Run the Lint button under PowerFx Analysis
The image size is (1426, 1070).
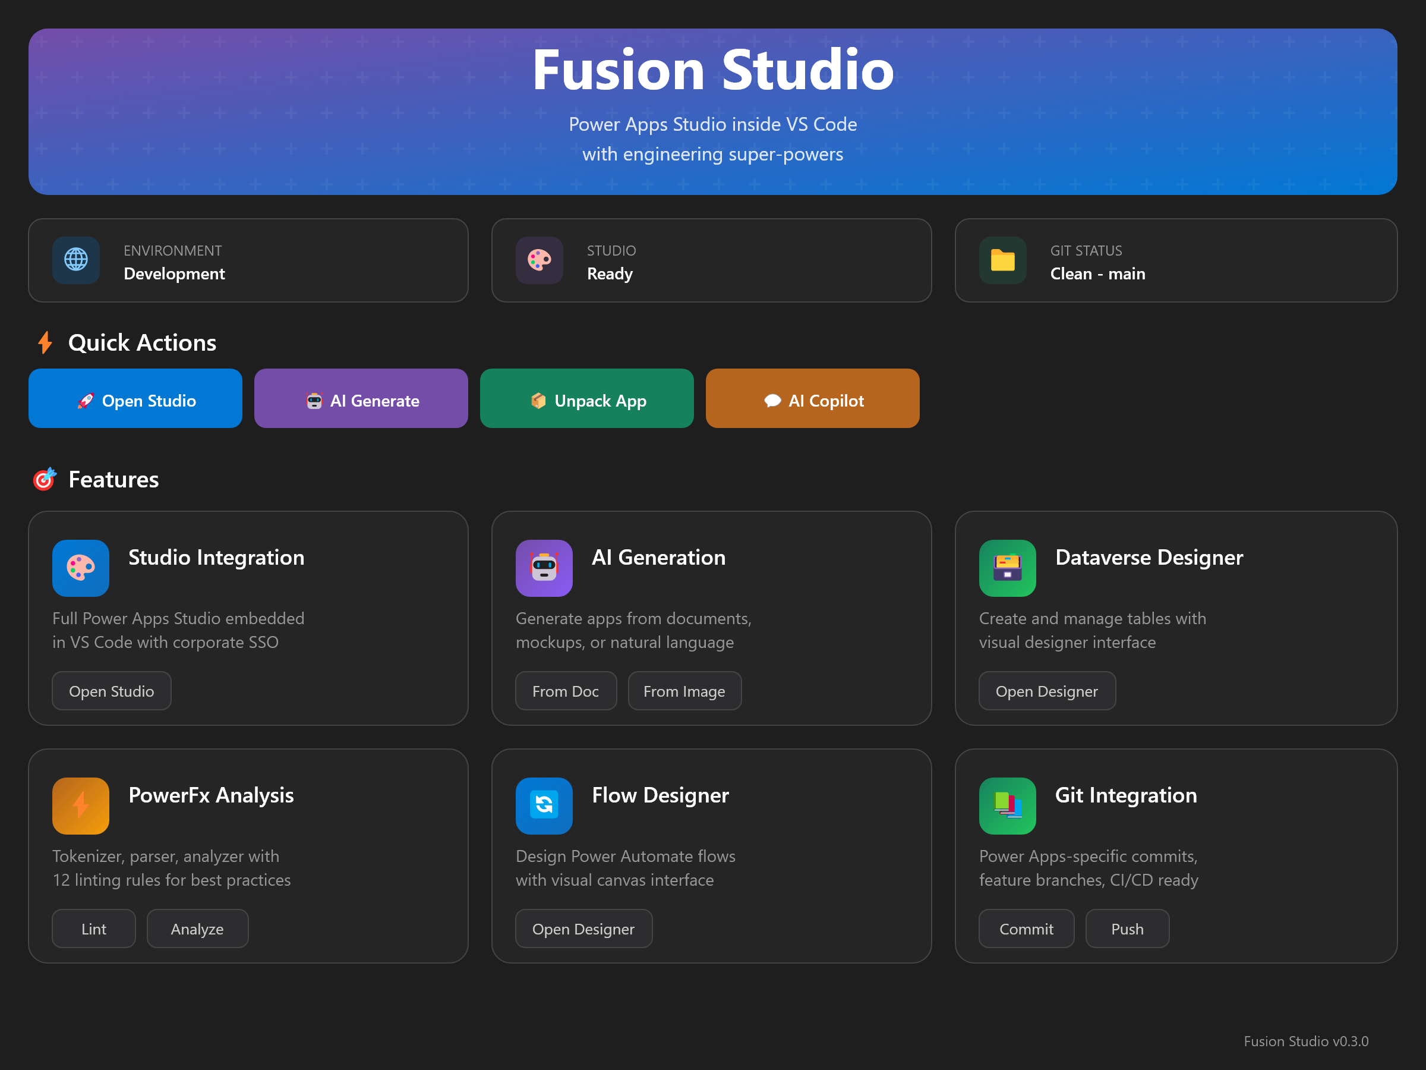(93, 928)
